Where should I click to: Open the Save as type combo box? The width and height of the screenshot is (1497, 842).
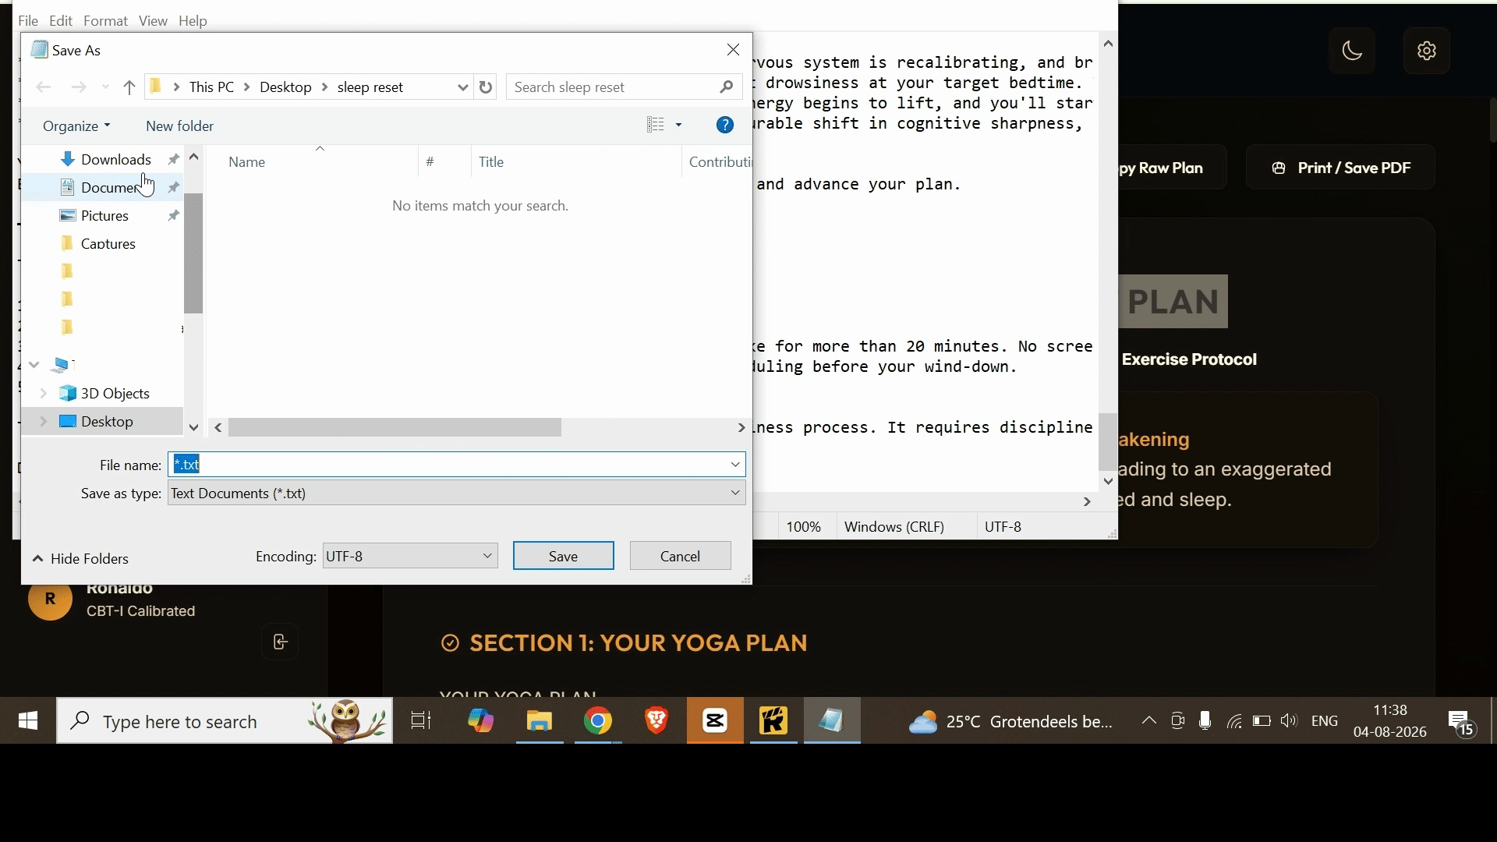(x=457, y=493)
